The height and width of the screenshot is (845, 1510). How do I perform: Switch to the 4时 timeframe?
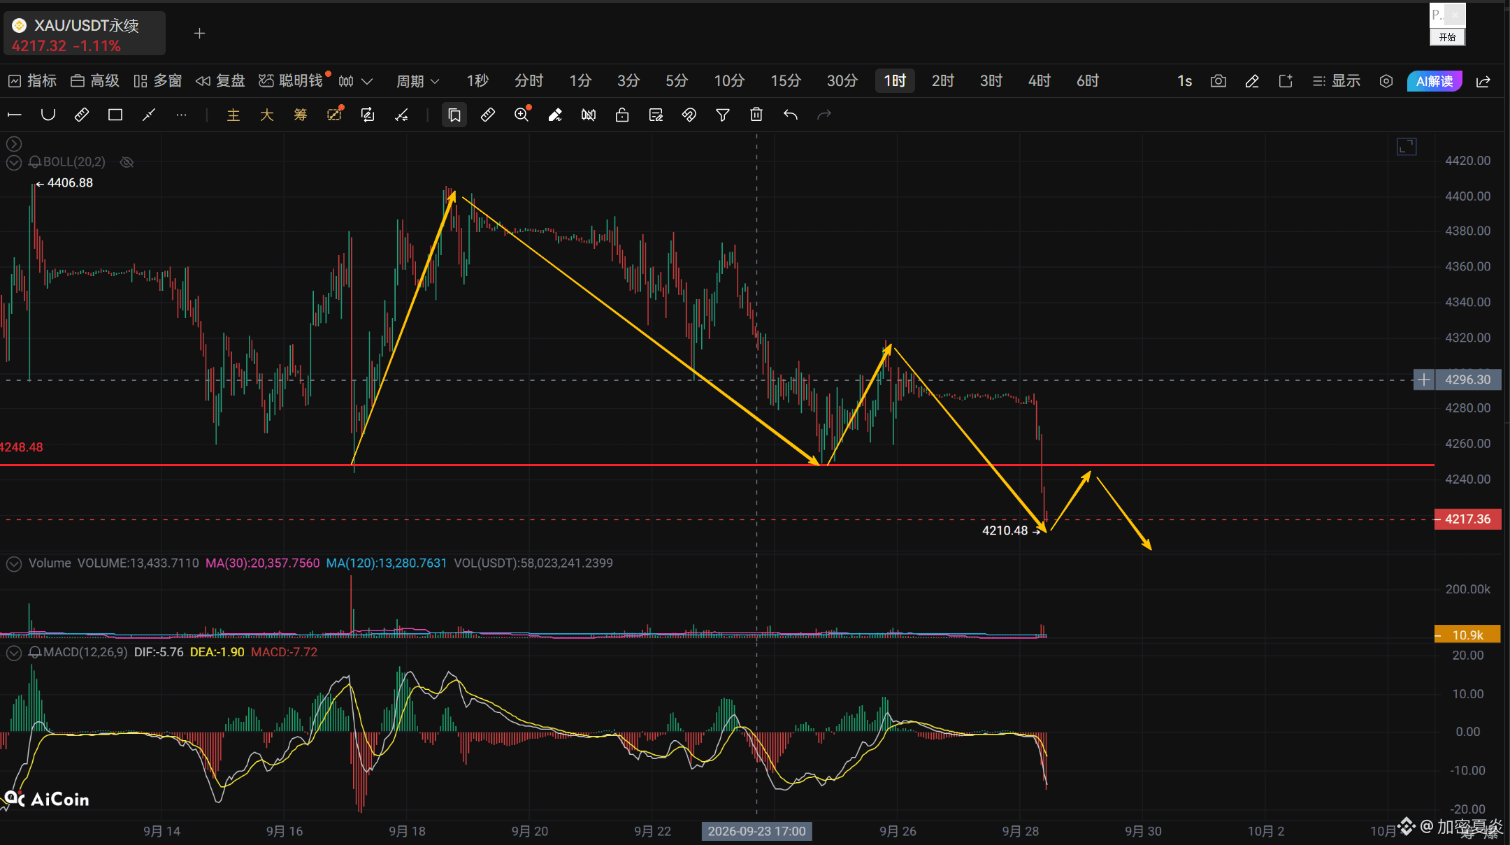click(x=1040, y=81)
